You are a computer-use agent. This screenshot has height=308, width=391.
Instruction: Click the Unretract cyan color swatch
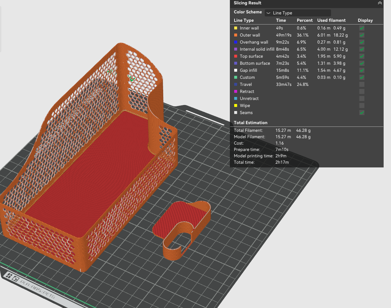click(x=236, y=98)
